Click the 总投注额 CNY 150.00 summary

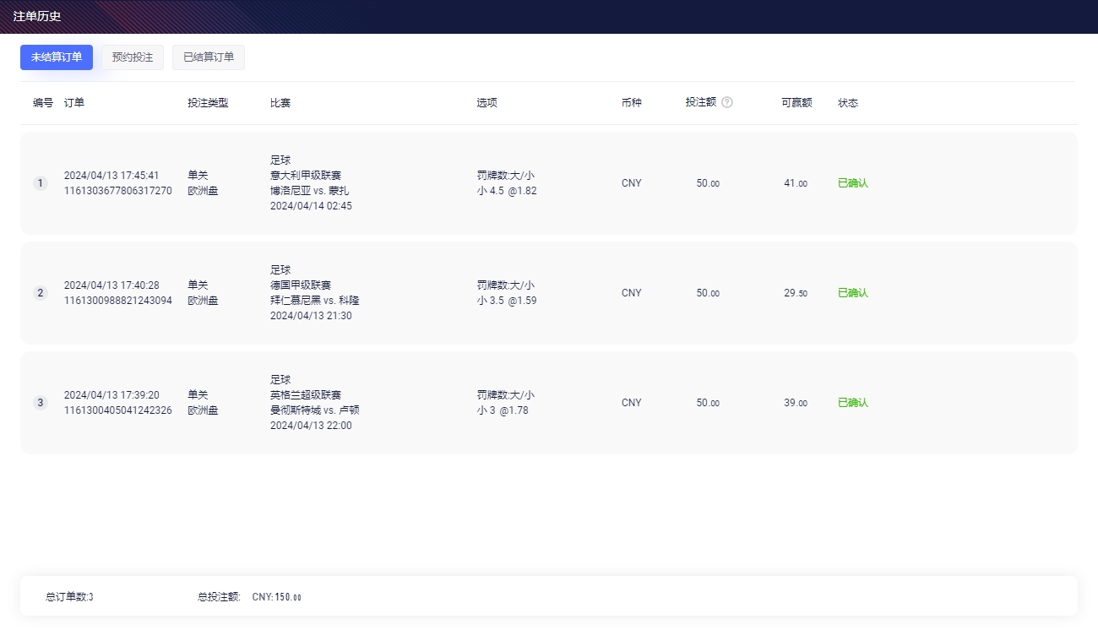(x=250, y=597)
